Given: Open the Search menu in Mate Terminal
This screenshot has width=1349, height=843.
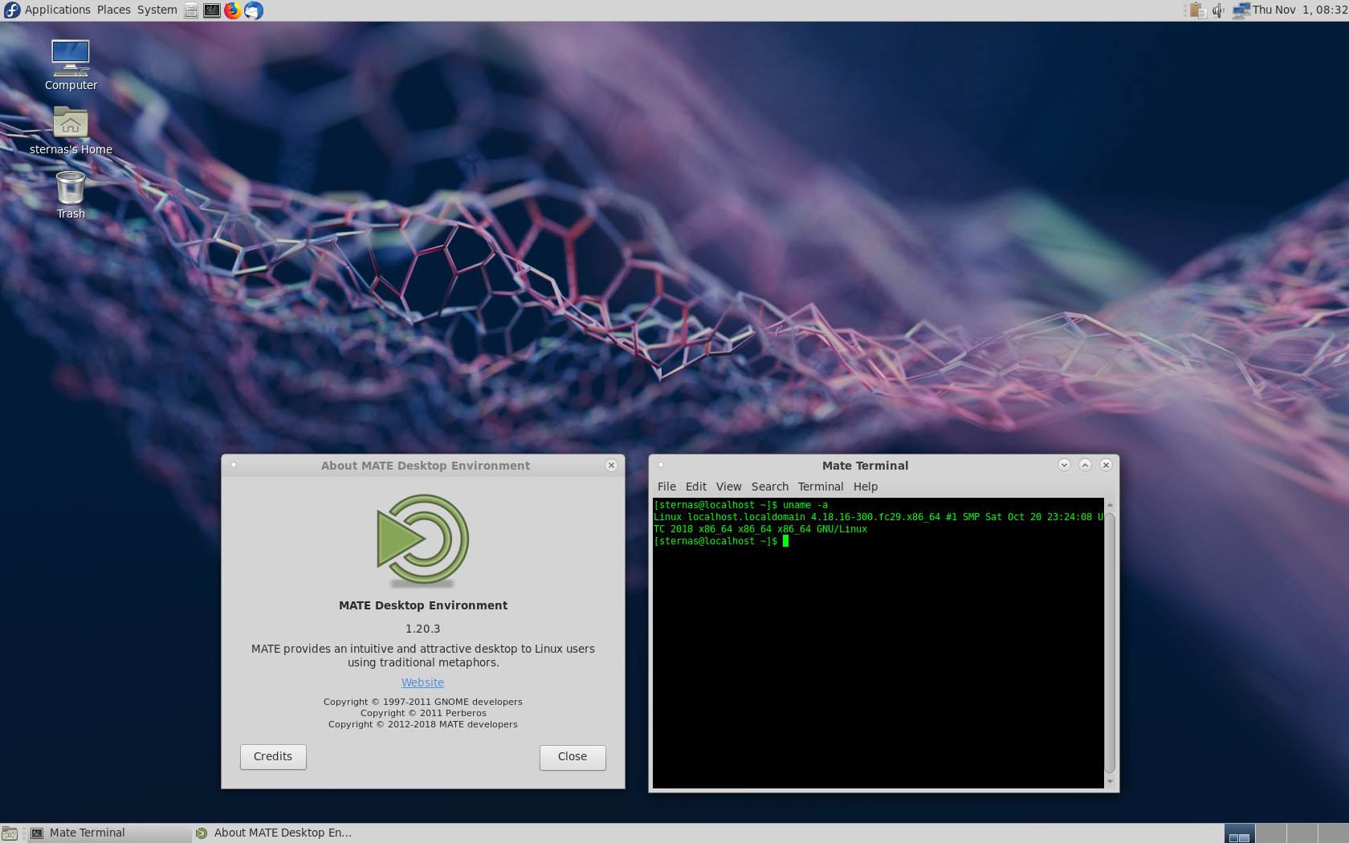Looking at the screenshot, I should 770,487.
